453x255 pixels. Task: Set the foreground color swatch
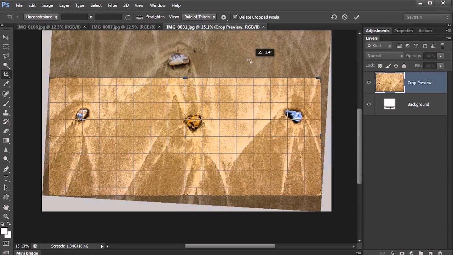click(4, 231)
